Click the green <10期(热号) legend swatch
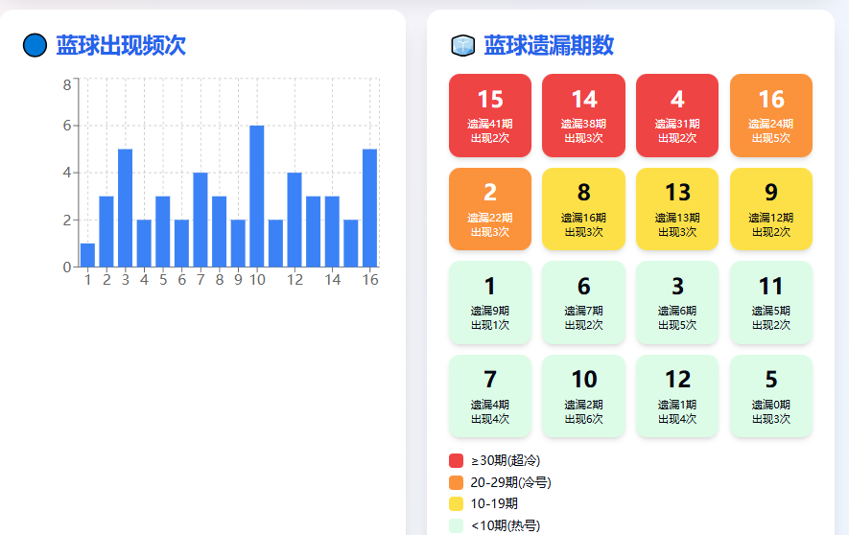Screen dimensions: 849x535 pos(456,524)
